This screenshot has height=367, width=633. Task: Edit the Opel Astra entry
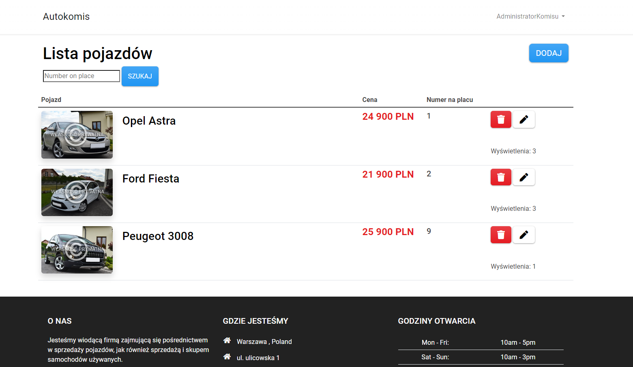pyautogui.click(x=524, y=119)
